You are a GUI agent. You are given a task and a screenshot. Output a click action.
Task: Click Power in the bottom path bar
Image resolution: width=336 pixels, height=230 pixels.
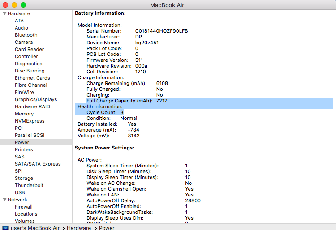click(x=107, y=228)
